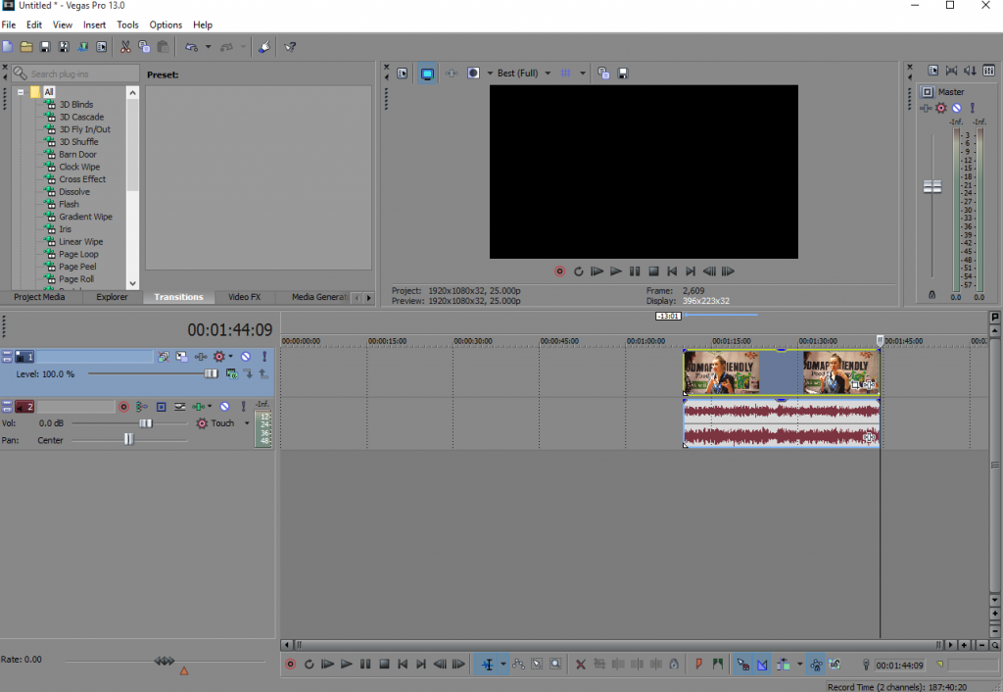The width and height of the screenshot is (1003, 692).
Task: Open Touch automation mode dropdown
Action: click(x=247, y=423)
